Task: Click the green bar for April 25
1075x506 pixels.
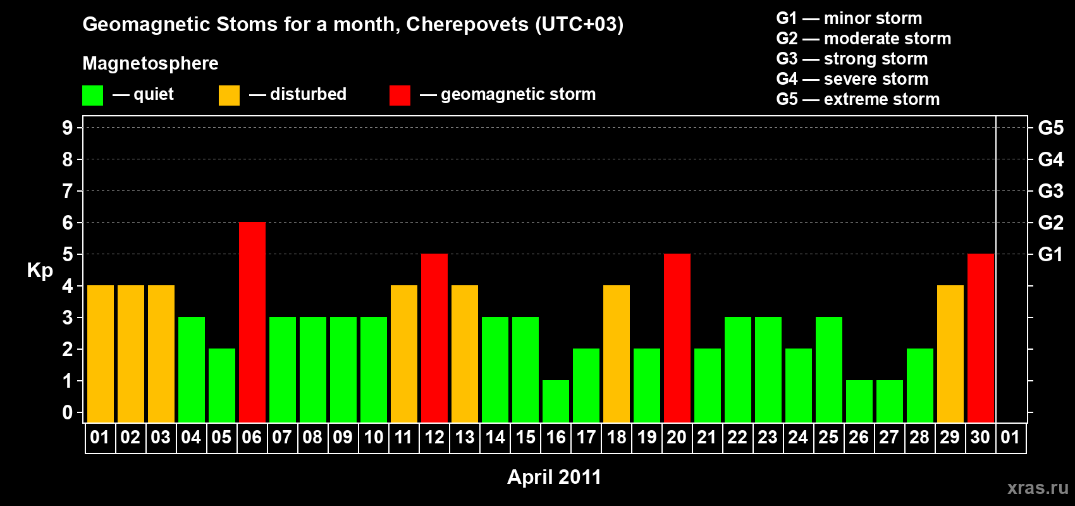Action: [x=829, y=370]
